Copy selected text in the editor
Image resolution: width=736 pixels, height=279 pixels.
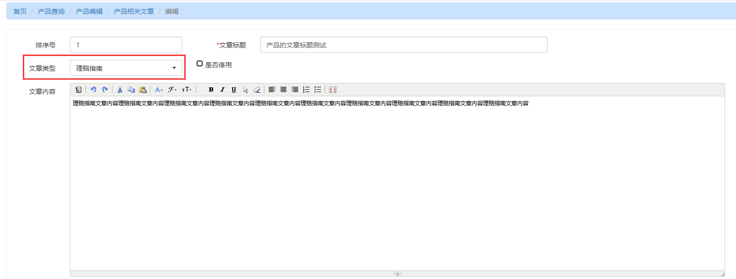132,89
